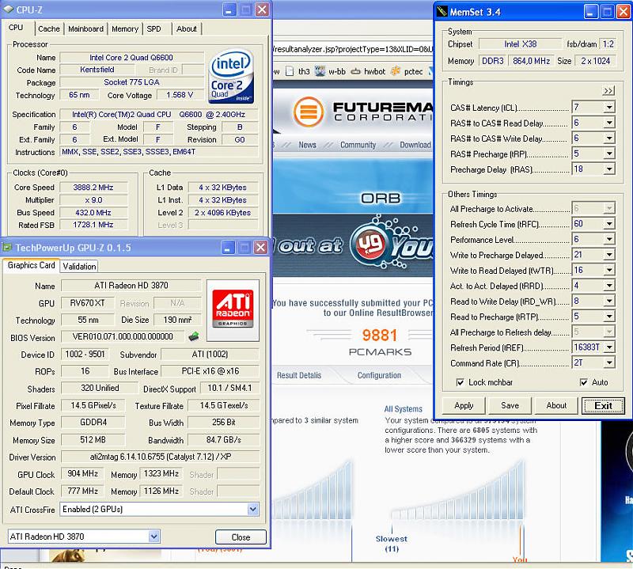Open the RAS# to CAS# Read Delay dropdown
Viewport: 633px width, 569px height.
click(x=609, y=123)
